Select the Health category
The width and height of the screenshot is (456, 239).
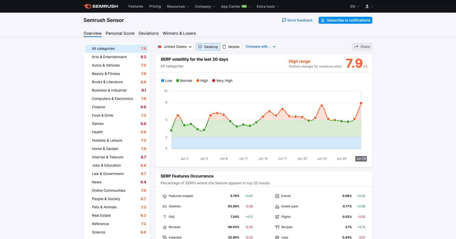click(116, 132)
